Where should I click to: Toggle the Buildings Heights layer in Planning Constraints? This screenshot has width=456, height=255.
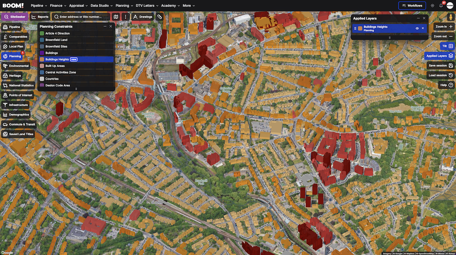[76, 59]
